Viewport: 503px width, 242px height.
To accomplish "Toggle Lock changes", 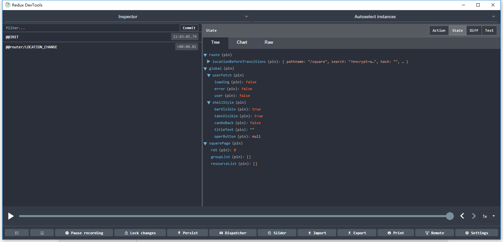I will coord(140,233).
